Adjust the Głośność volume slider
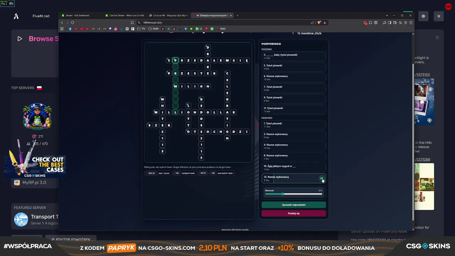Image resolution: width=455 pixels, height=256 pixels. click(x=294, y=194)
